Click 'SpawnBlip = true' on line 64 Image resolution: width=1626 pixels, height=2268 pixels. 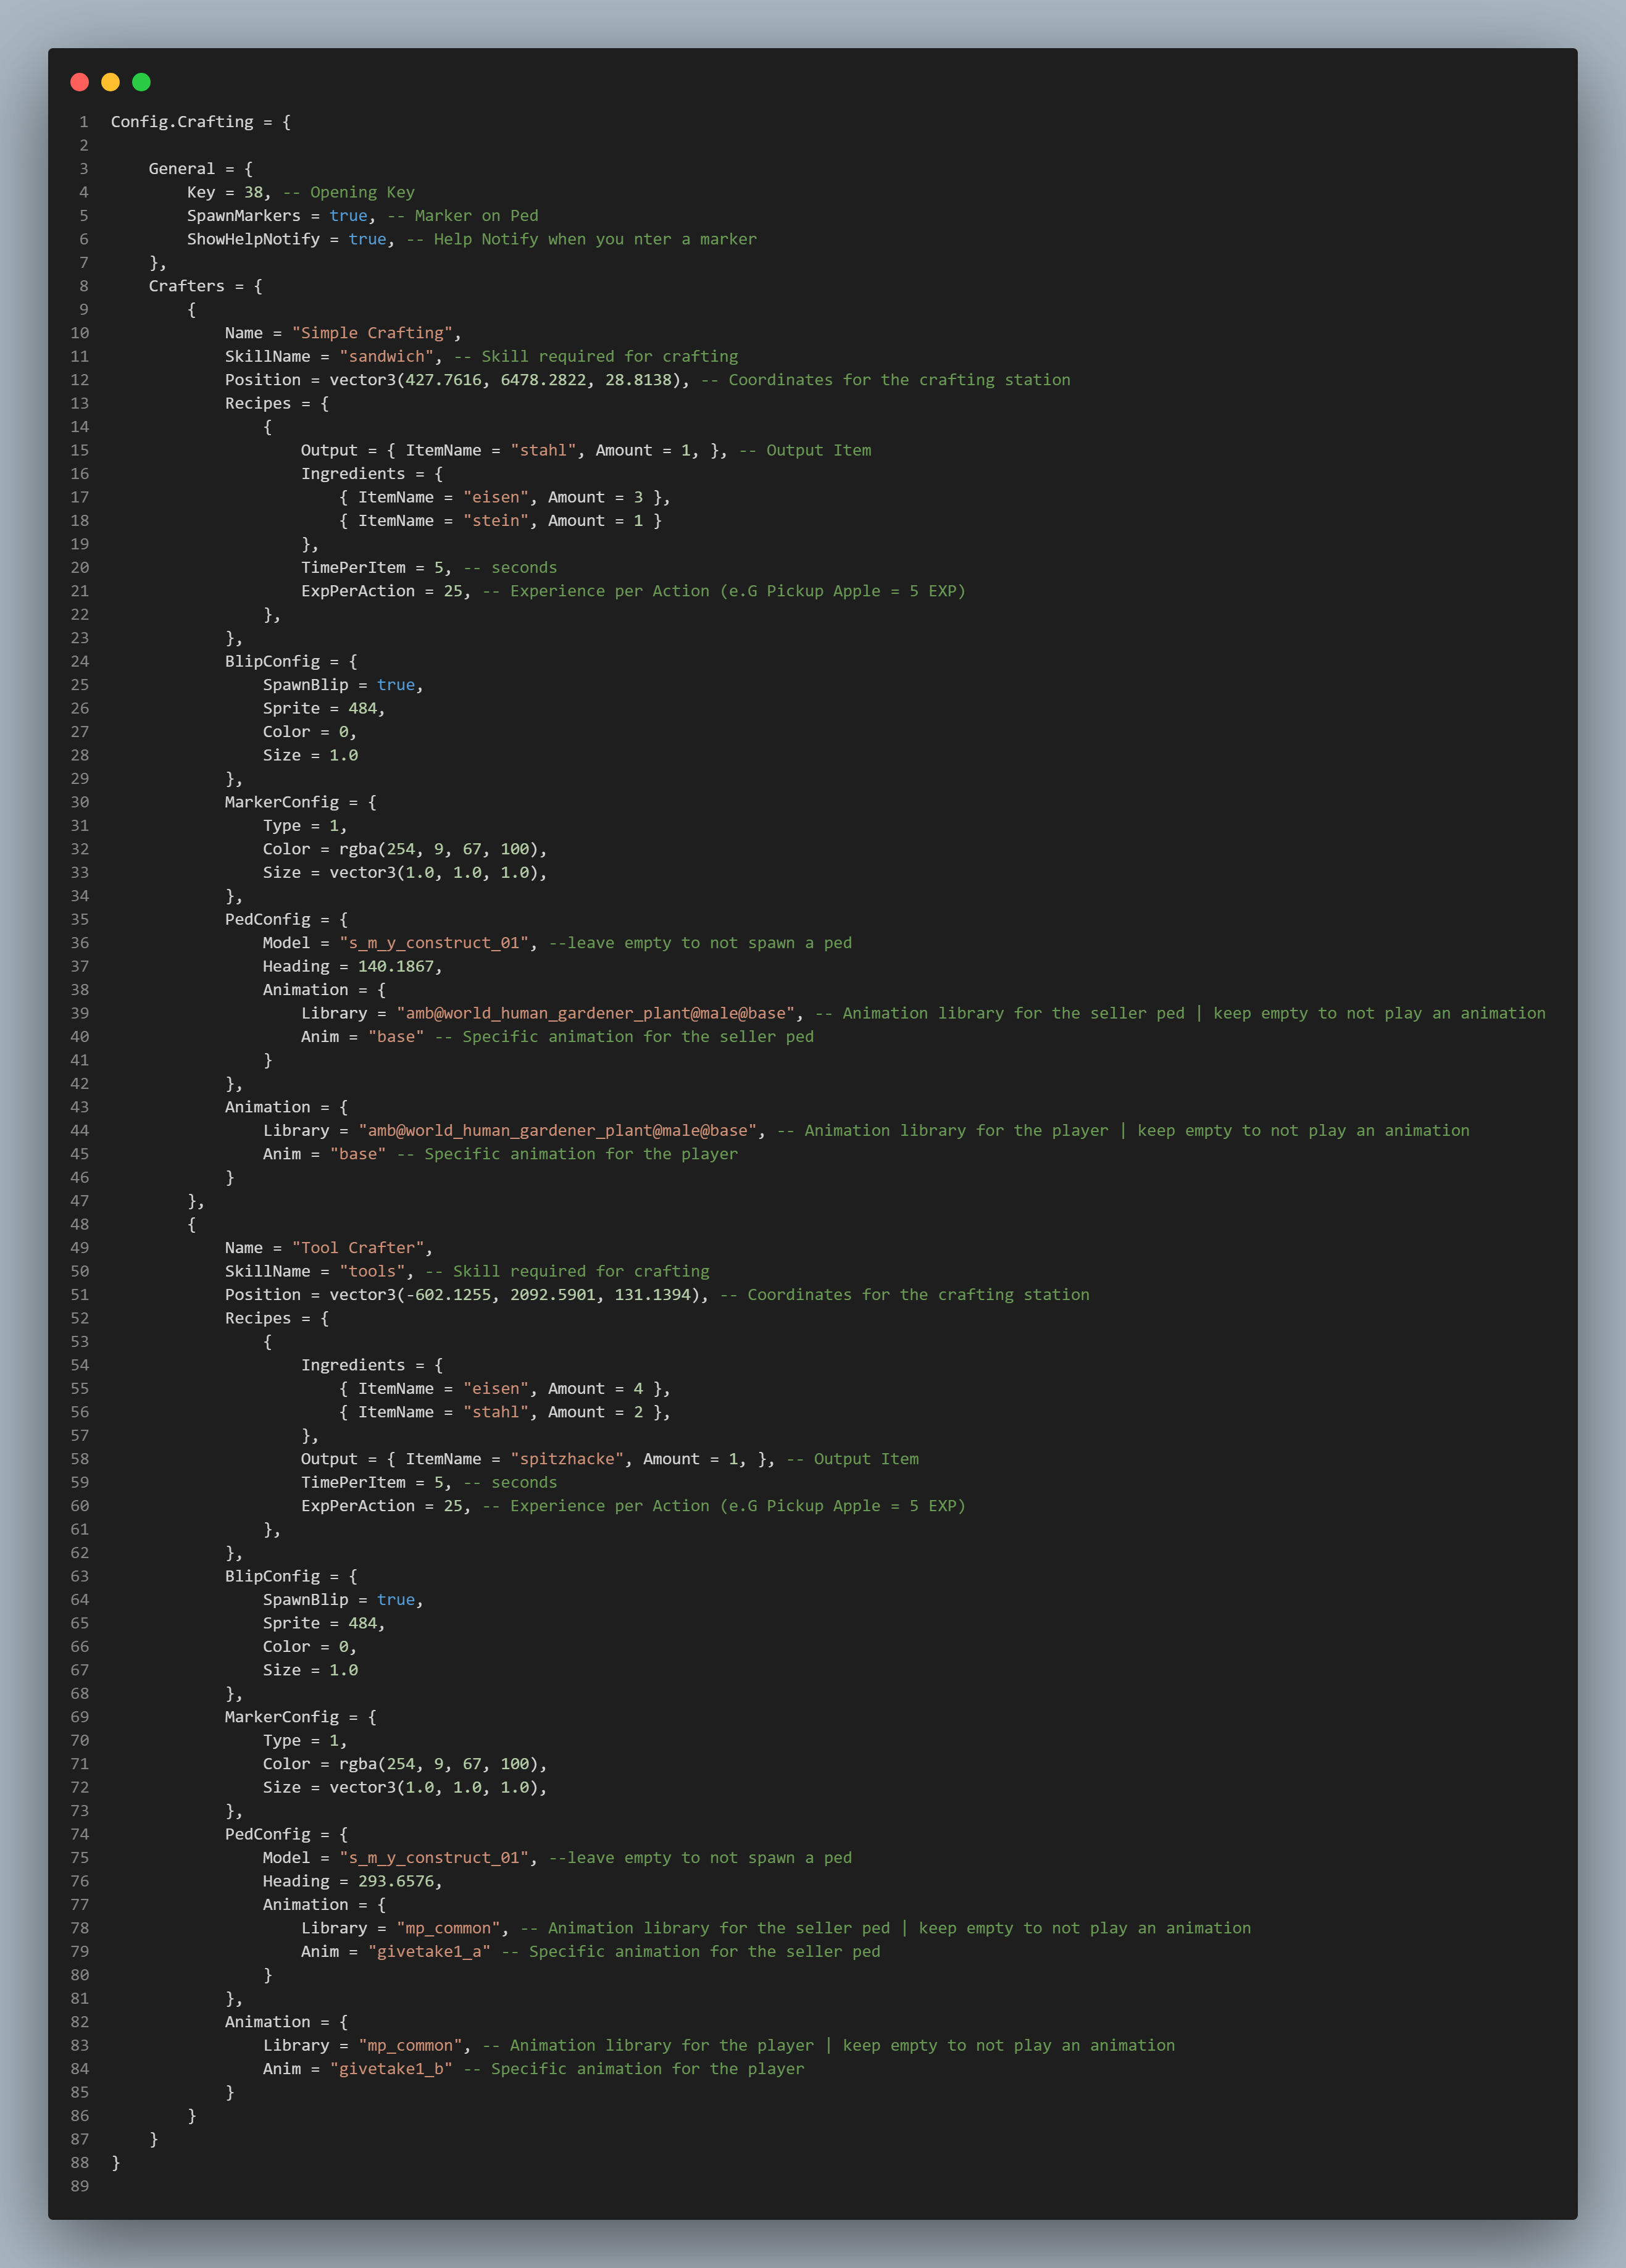(x=339, y=1600)
